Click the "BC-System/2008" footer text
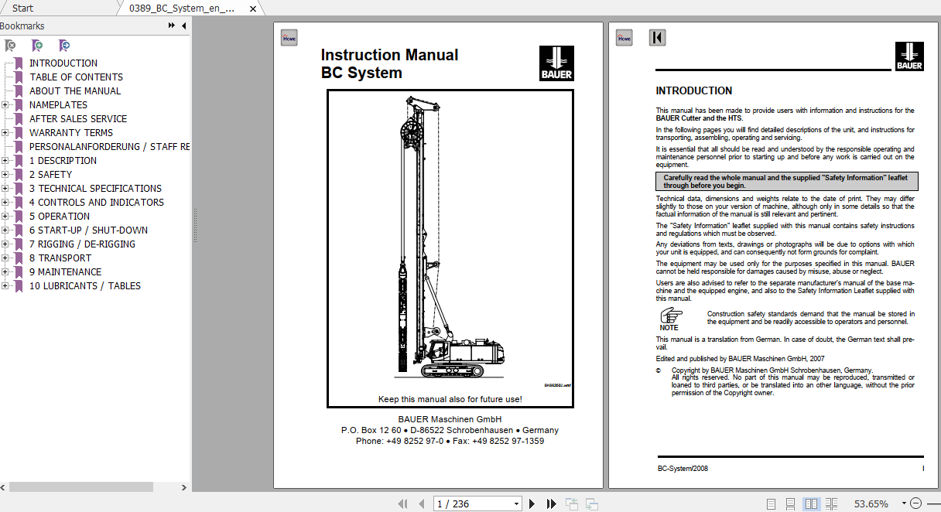The image size is (941, 512). [683, 468]
